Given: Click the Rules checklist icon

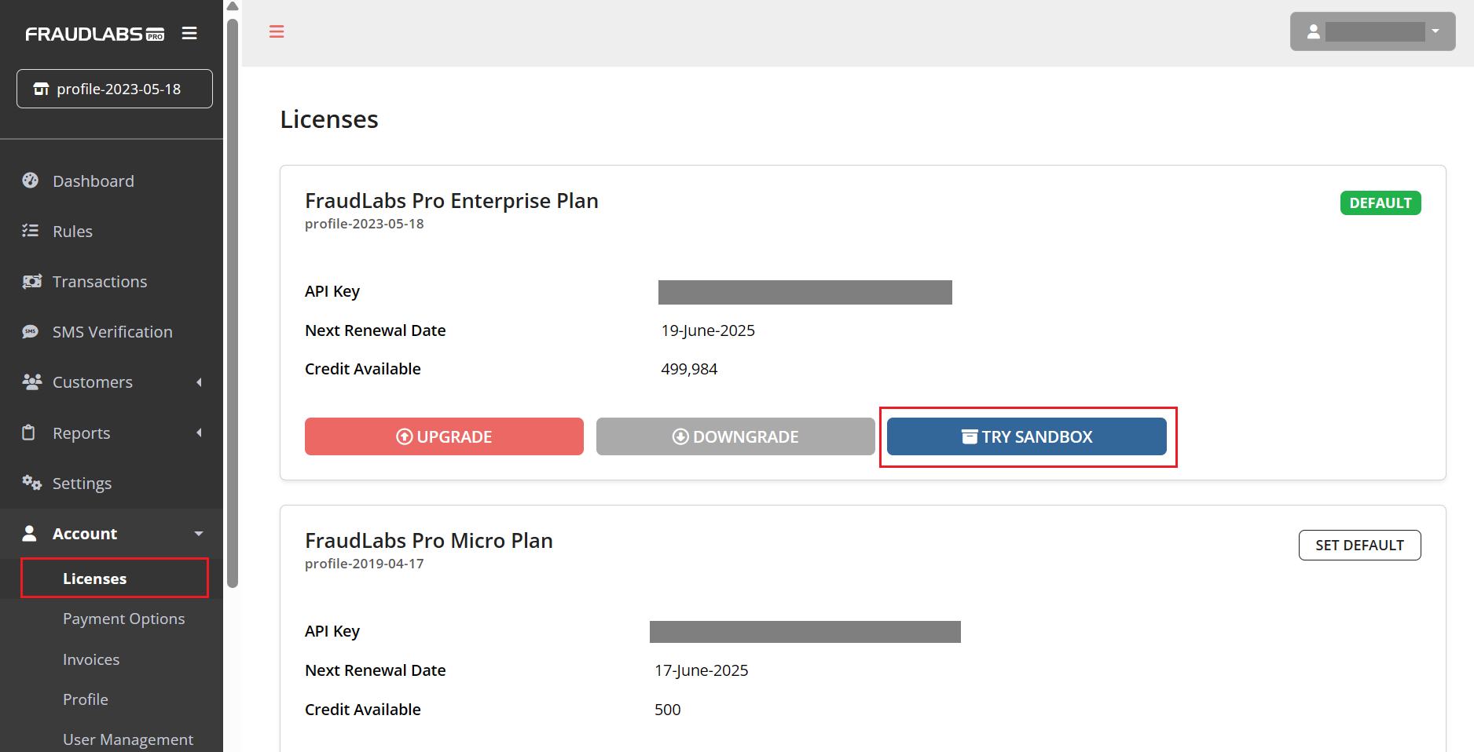Looking at the screenshot, I should 30,231.
